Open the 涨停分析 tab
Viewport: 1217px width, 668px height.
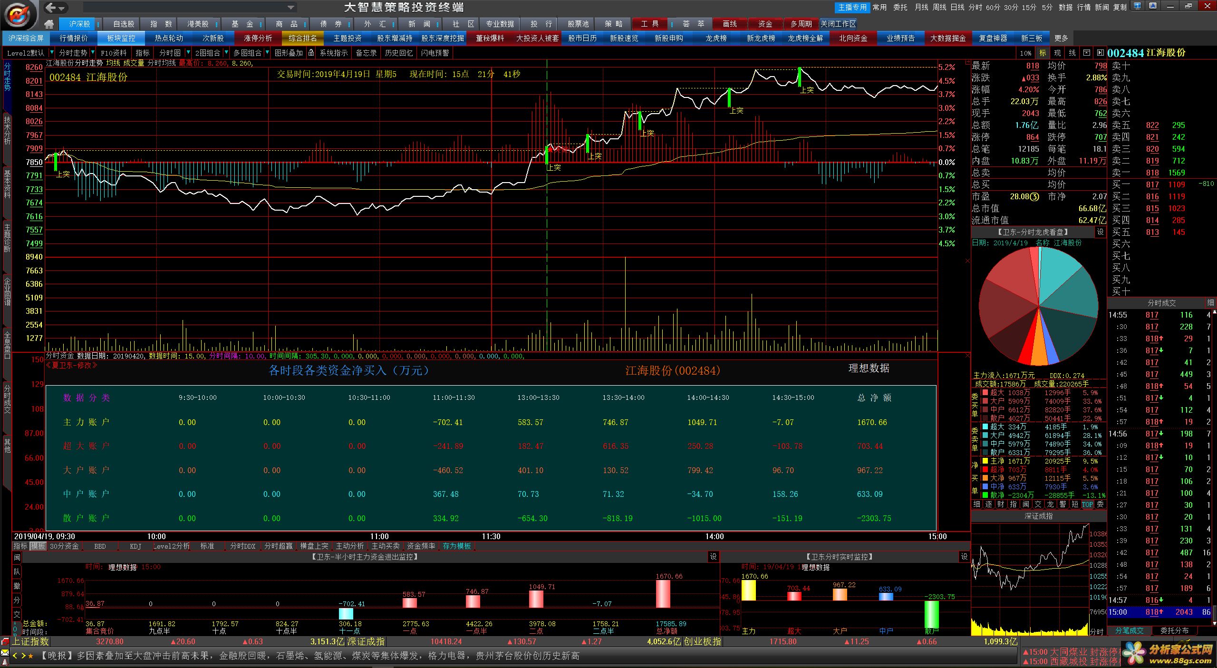(x=258, y=38)
